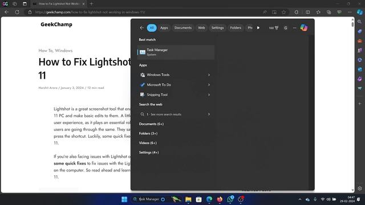The height and width of the screenshot is (205, 365).
Task: Open WhatsApp from taskbar
Action: pyautogui.click(x=230, y=199)
